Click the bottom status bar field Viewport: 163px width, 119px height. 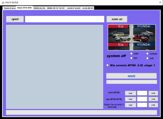(81, 112)
